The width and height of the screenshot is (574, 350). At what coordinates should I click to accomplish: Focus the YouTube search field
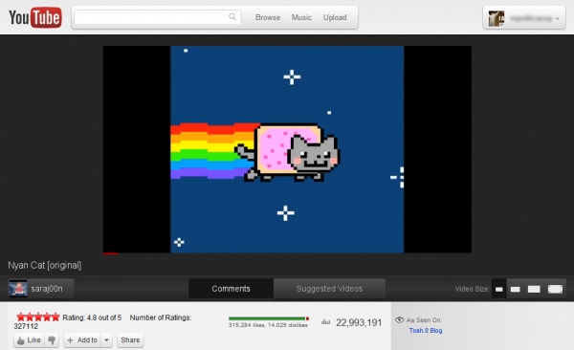tap(158, 17)
